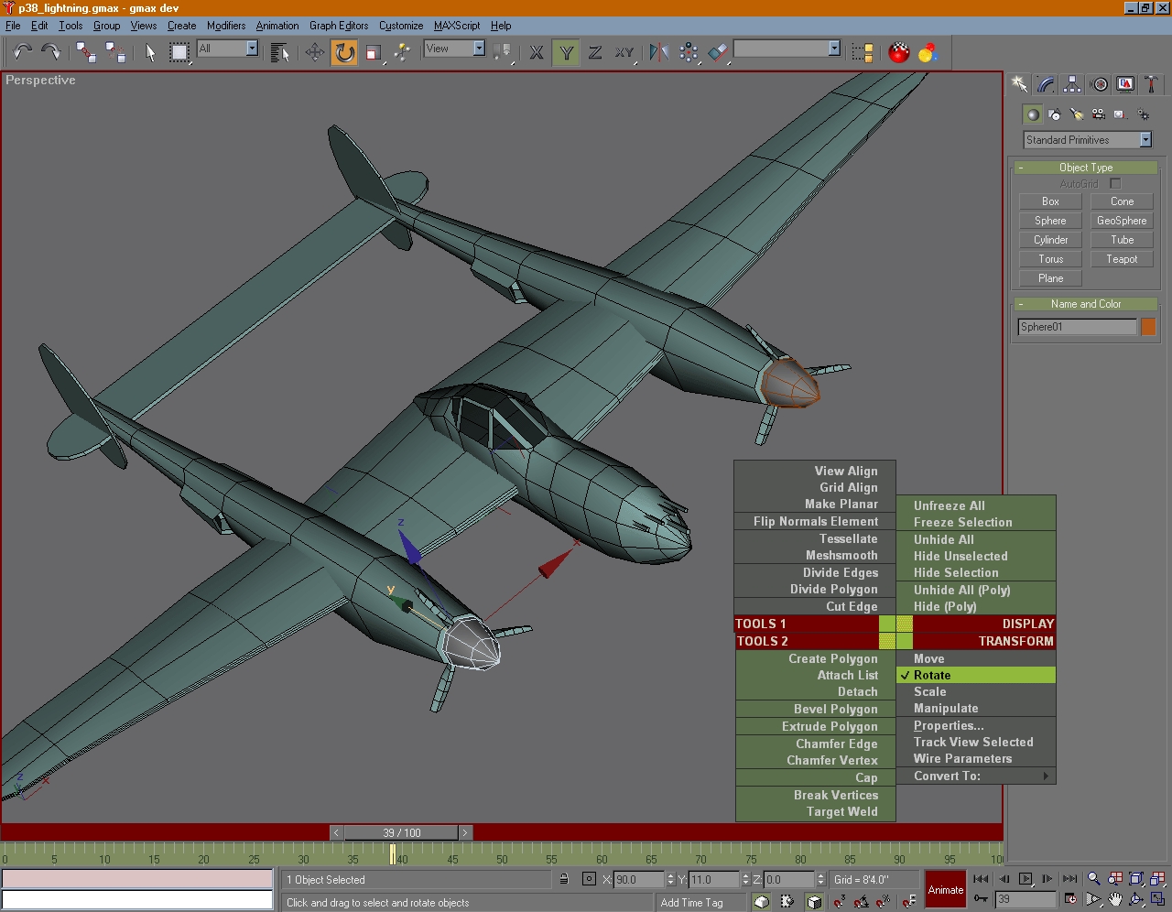Click the Sphere01 object name field

[1077, 327]
